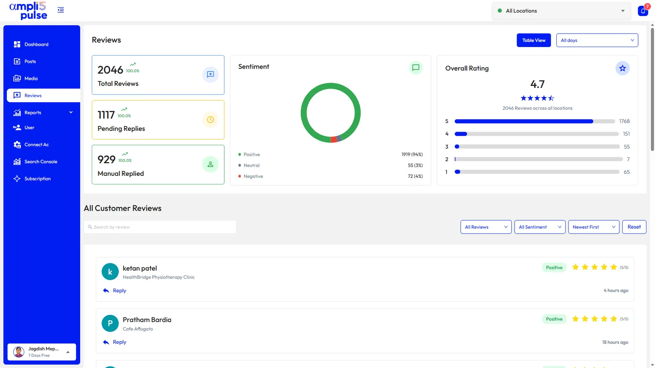Click the Subscription sparkle icon
655x368 pixels.
tap(17, 179)
